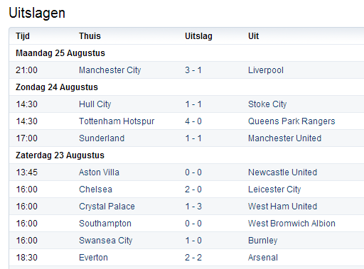Open the Liverpool away team link
This screenshot has height=269, width=364.
pos(266,70)
